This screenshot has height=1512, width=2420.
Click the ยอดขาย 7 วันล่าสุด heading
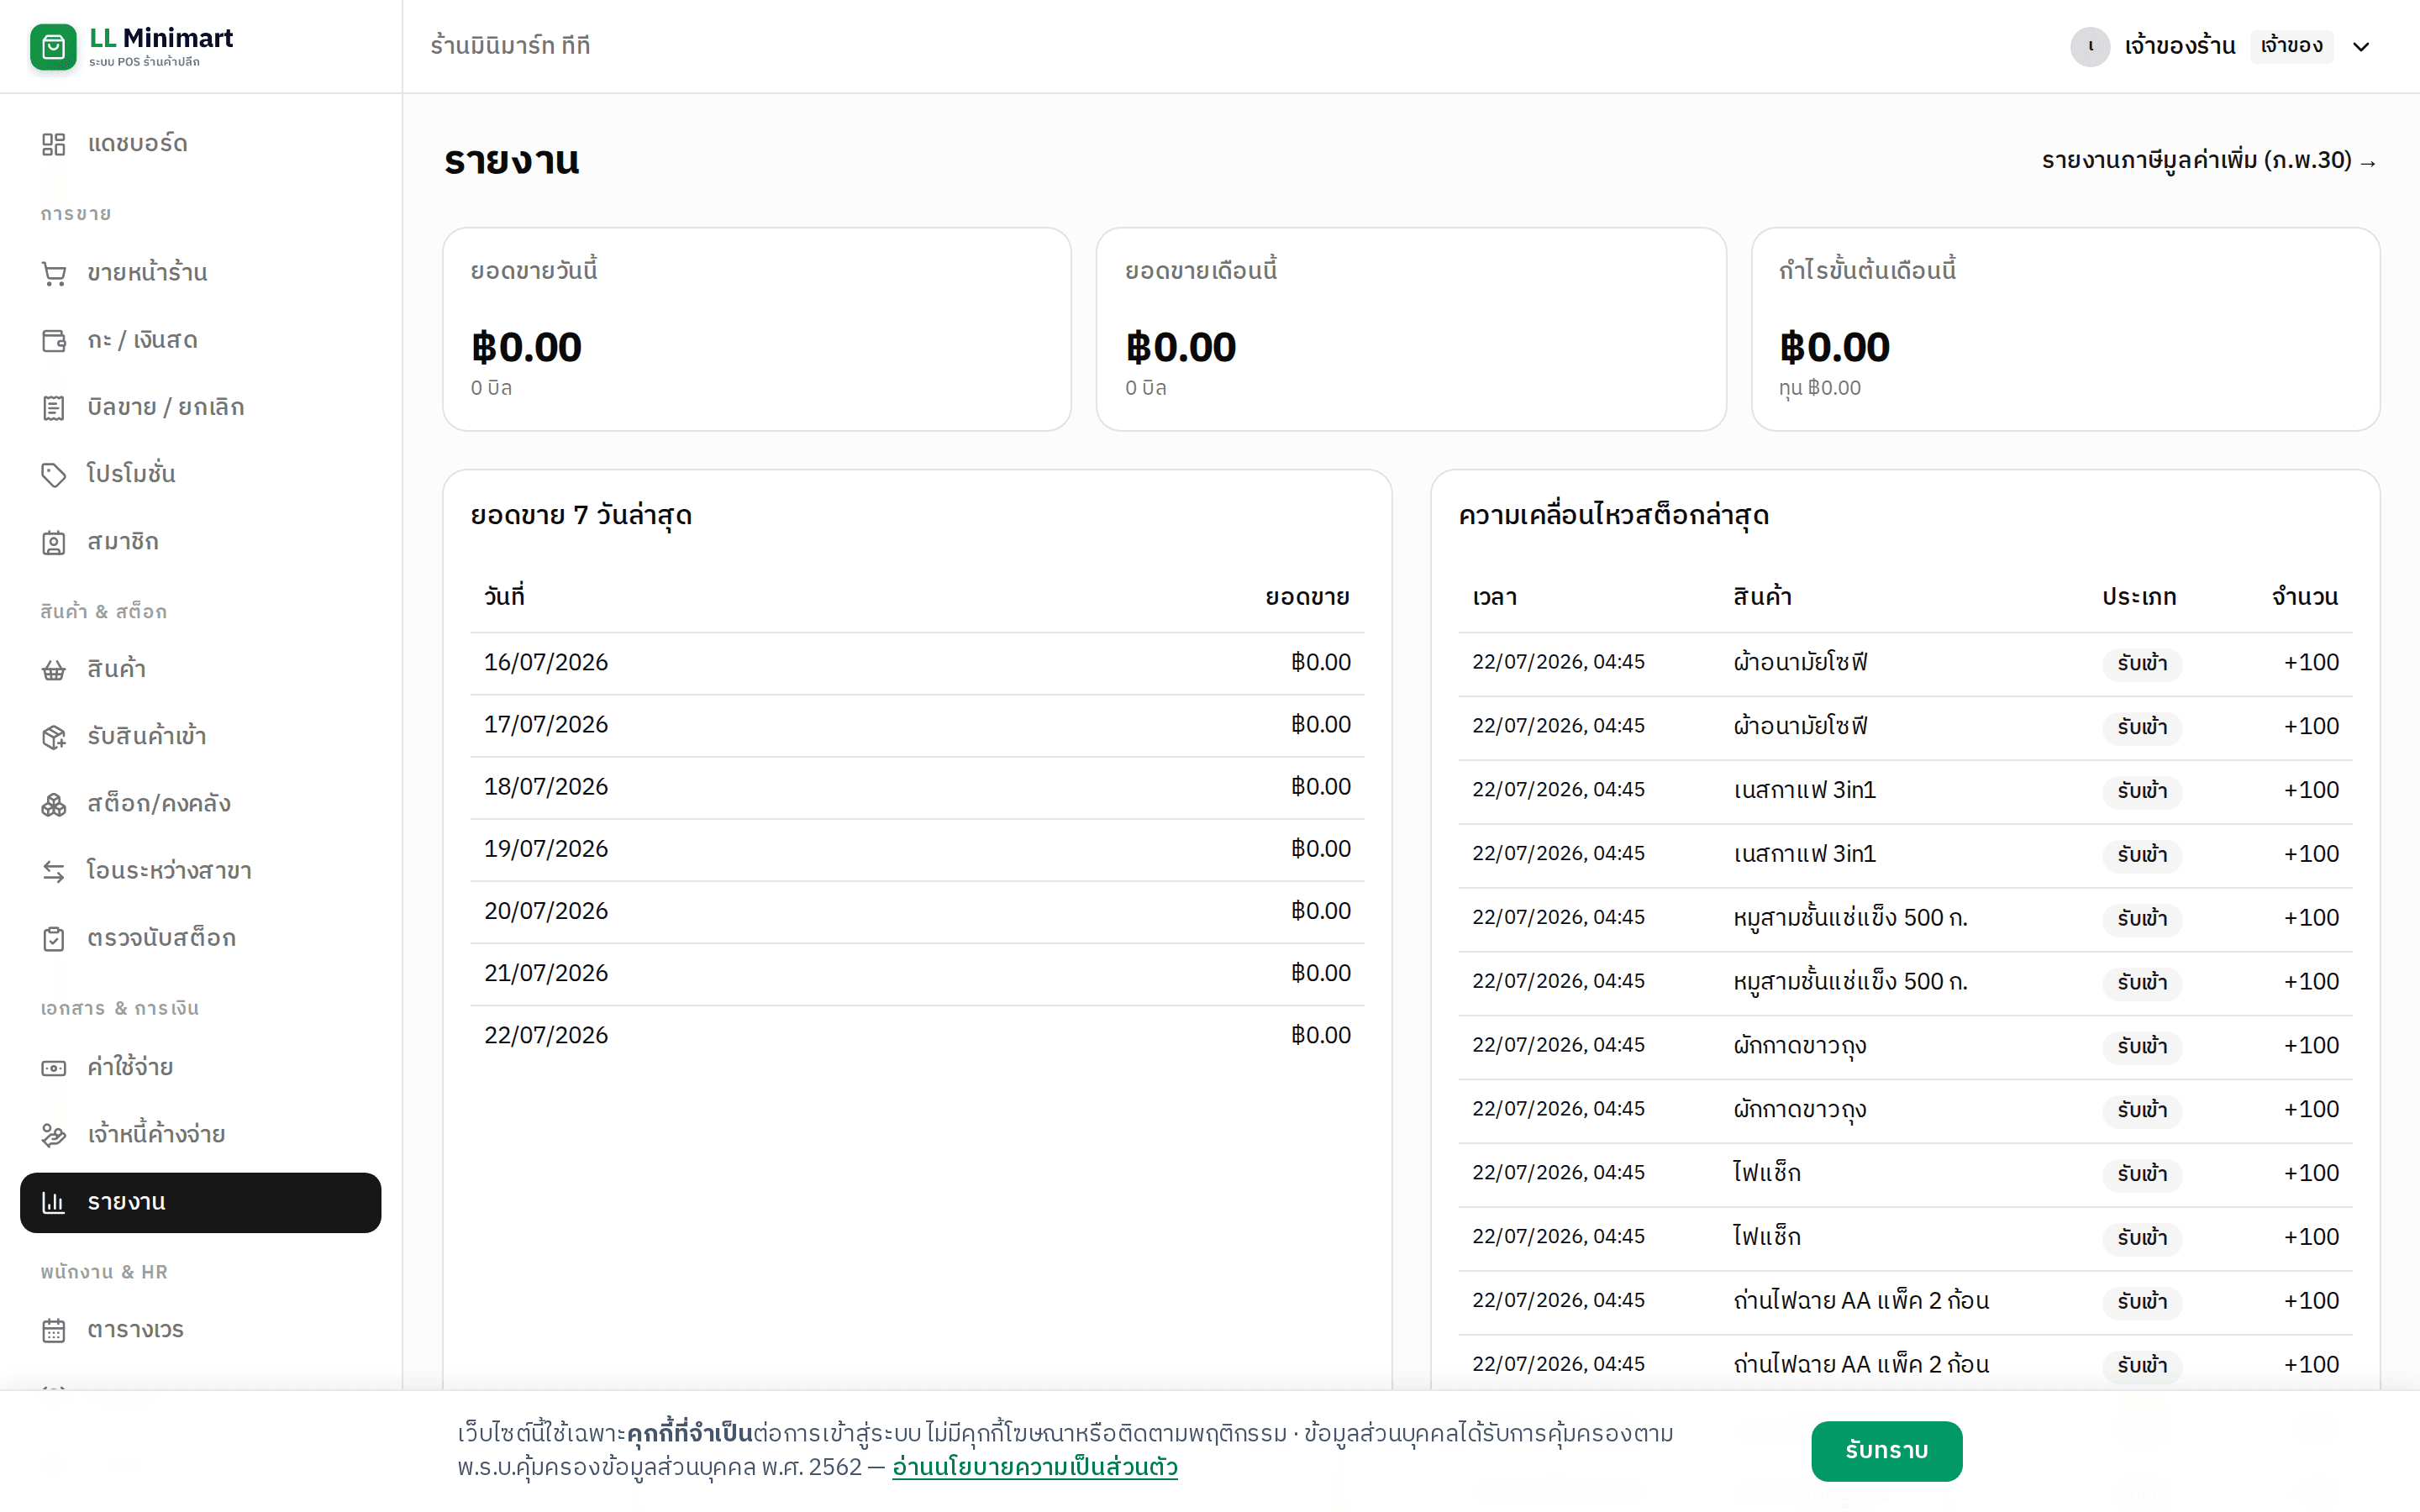(x=581, y=516)
